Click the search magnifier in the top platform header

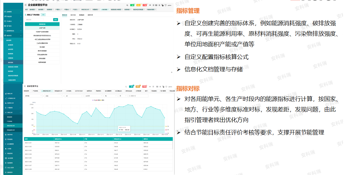(x=127, y=5)
